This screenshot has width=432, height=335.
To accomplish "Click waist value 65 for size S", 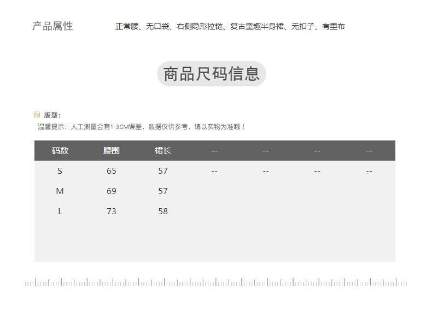I will click(112, 171).
